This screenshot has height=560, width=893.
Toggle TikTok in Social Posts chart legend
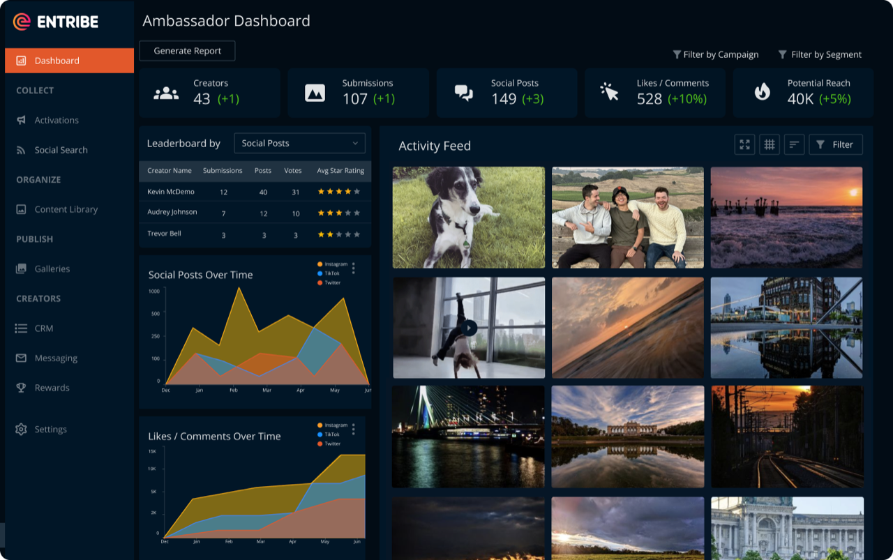(x=329, y=273)
